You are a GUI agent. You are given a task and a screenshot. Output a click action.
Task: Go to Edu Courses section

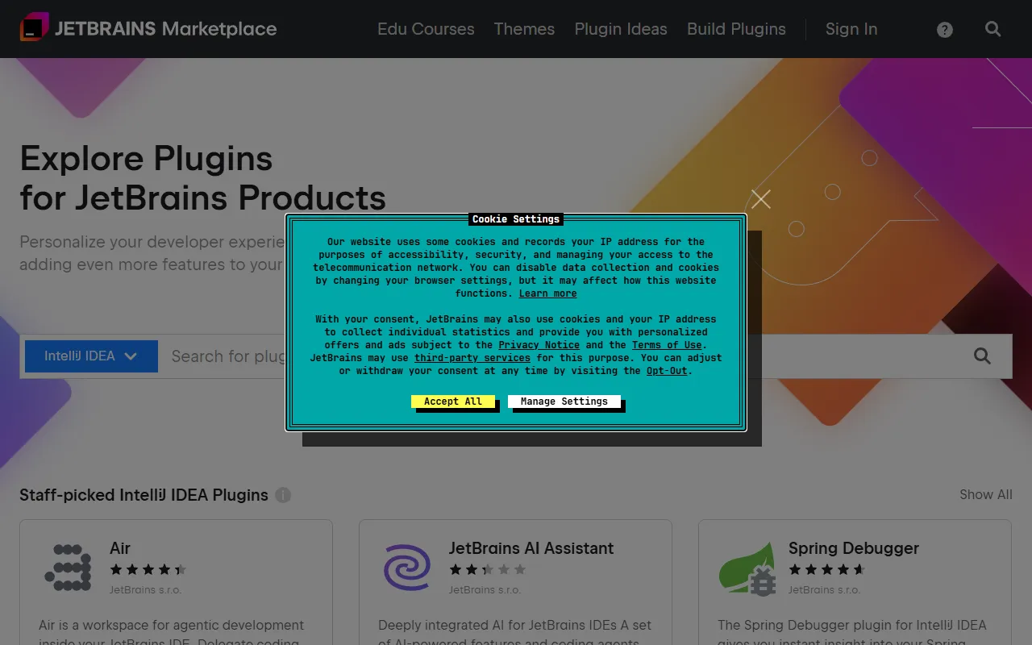click(426, 29)
